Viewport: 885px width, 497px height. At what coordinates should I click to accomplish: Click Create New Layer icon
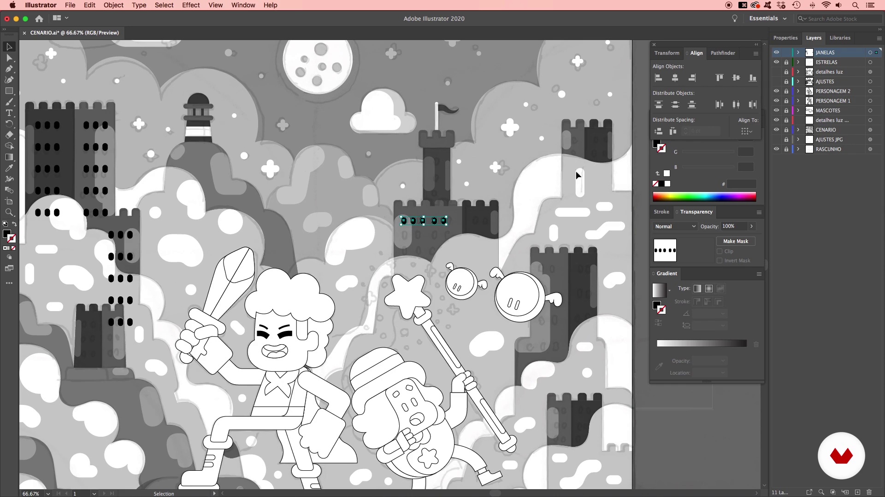857,492
